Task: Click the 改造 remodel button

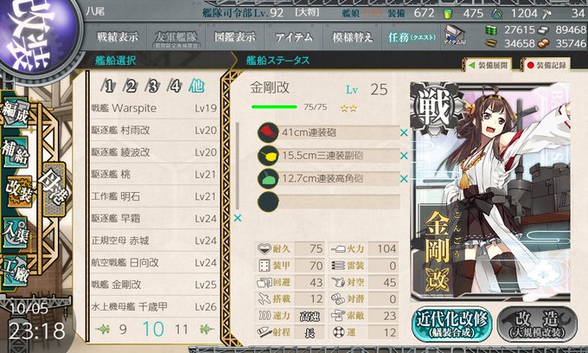Action: [x=537, y=324]
